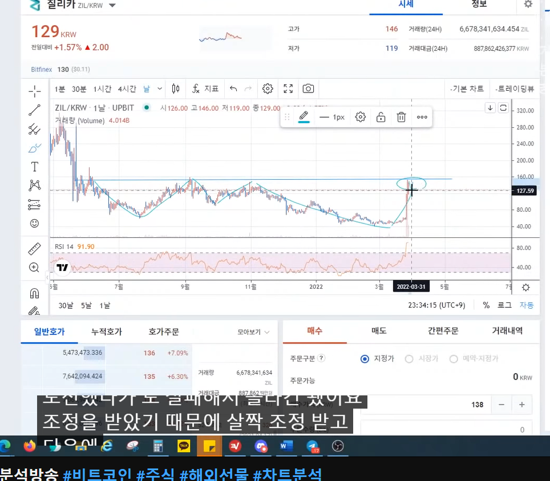Toggle percent scale on price axis
The height and width of the screenshot is (481, 550).
coord(486,305)
